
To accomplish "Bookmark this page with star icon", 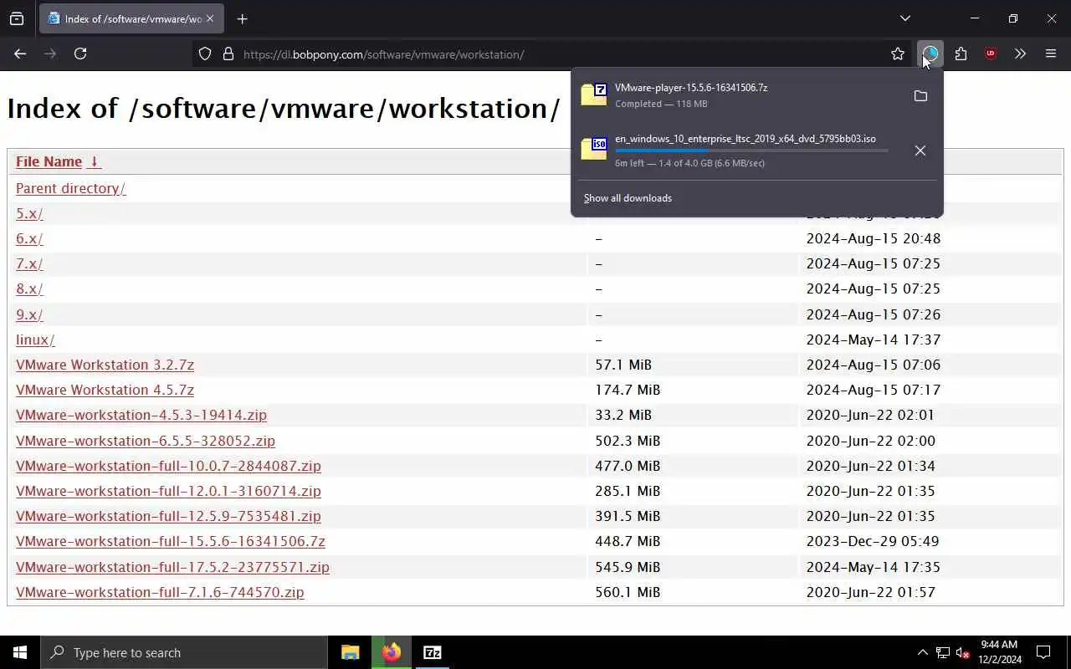I will [x=898, y=54].
